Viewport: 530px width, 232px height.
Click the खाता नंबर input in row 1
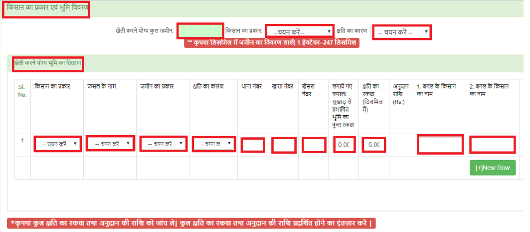(x=284, y=145)
